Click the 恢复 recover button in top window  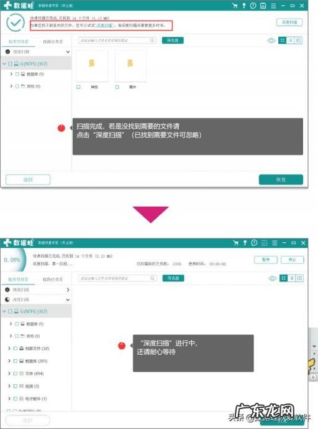281,180
